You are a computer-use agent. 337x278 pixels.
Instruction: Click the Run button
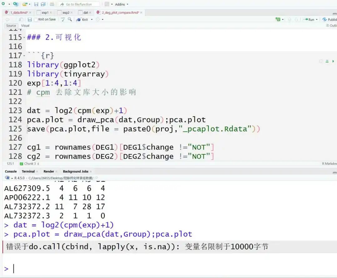pos(309,20)
